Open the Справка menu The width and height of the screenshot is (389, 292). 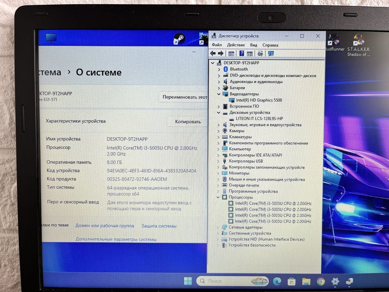pyautogui.click(x=270, y=45)
